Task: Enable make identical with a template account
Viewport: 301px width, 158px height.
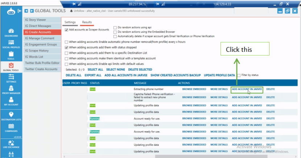Action: click(x=66, y=58)
